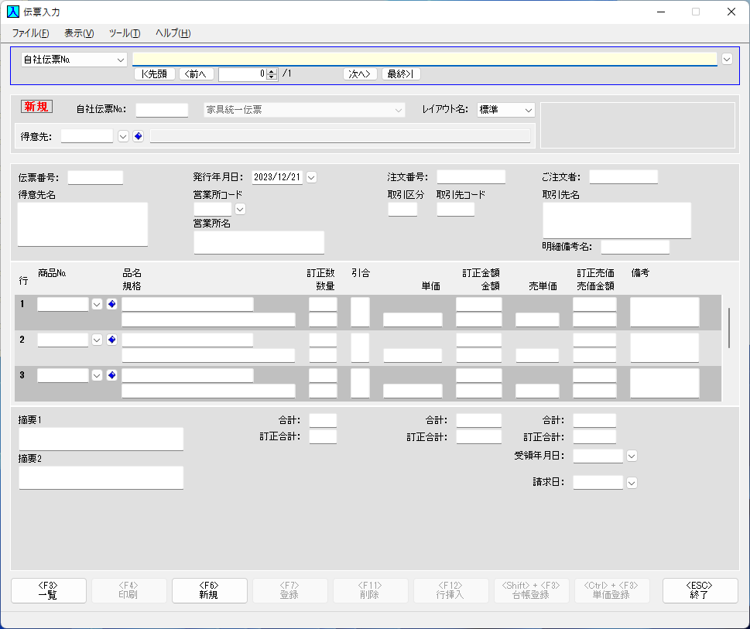Click the 取引先コード input field
750x629 pixels.
(455, 210)
